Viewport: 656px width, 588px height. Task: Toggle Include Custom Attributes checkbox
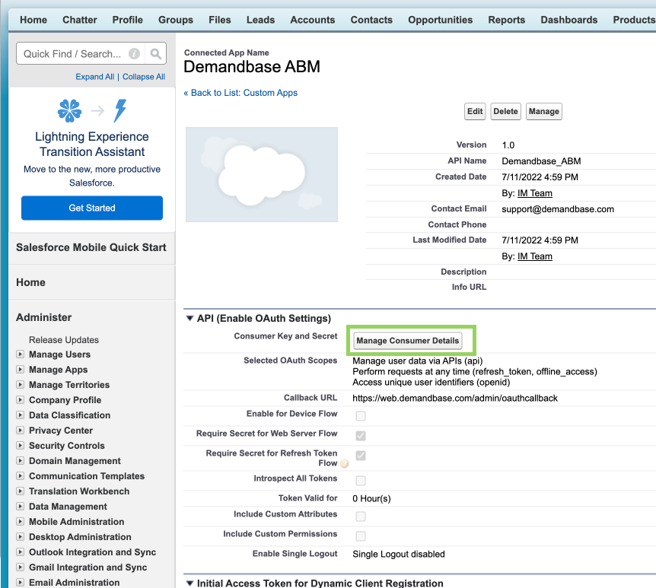[x=361, y=516]
